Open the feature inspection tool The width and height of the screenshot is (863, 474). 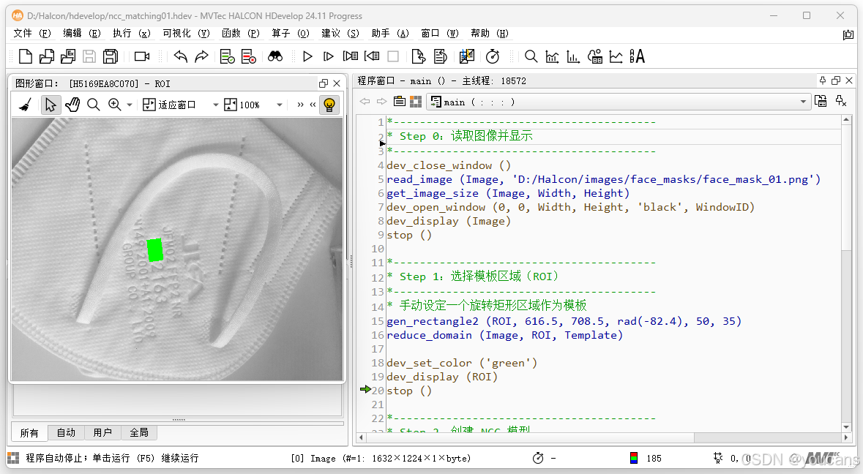595,56
